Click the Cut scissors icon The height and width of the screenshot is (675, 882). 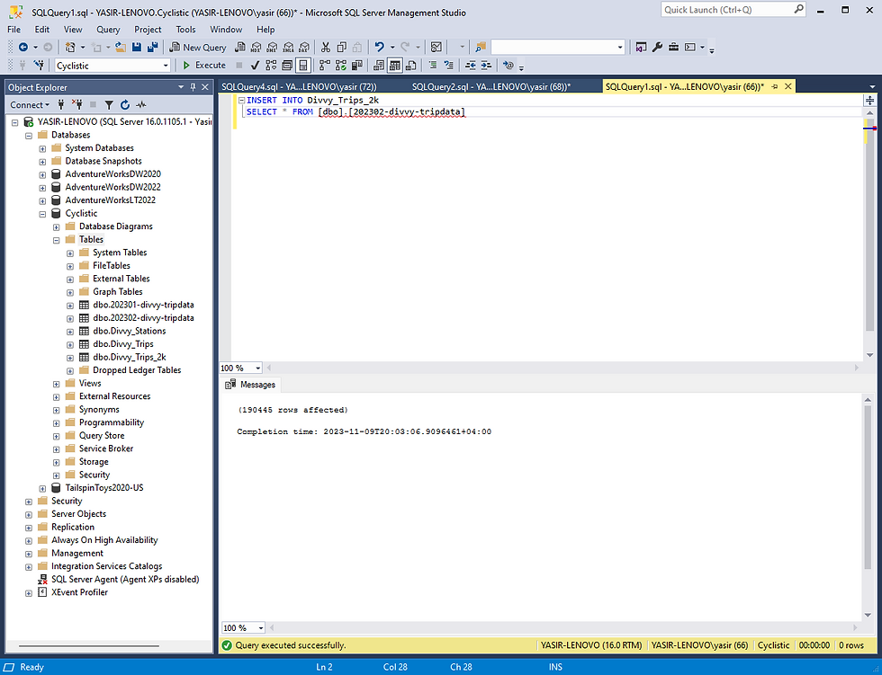pos(325,47)
